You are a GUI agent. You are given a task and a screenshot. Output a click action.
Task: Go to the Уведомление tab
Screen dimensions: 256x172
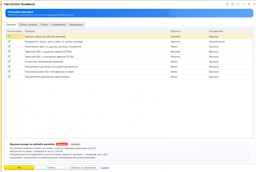coord(76,25)
